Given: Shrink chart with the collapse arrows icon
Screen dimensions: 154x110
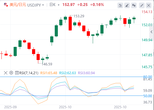Looking at the screenshot, I should 142,5.
